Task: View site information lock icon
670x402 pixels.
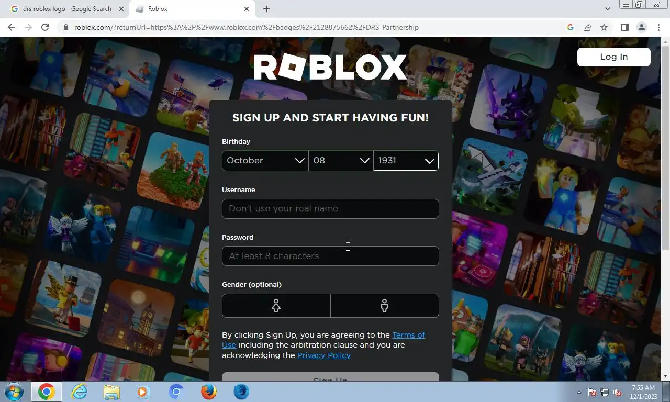Action: [x=66, y=27]
